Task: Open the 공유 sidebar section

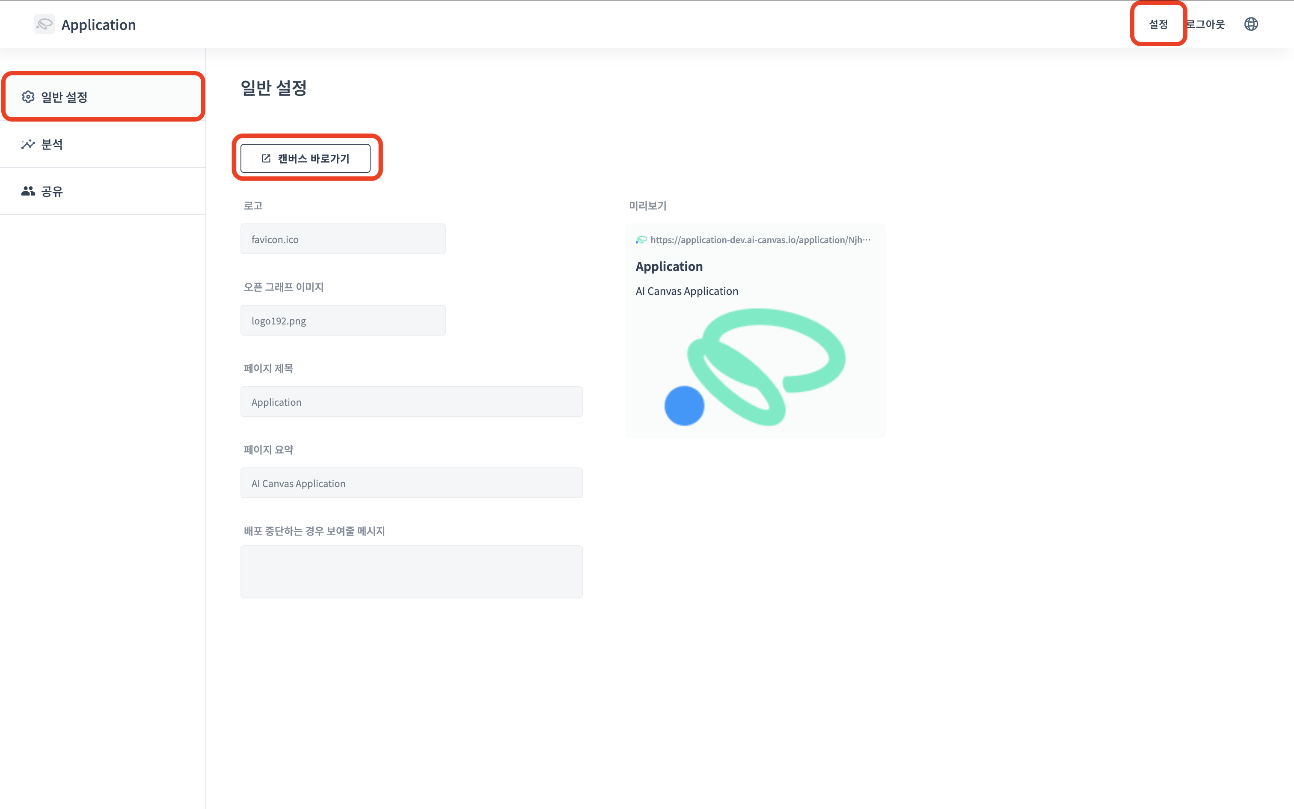Action: 52,191
